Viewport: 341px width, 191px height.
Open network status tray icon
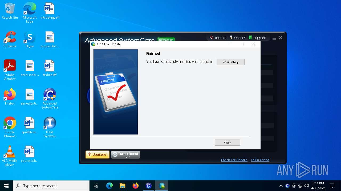pos(300,186)
